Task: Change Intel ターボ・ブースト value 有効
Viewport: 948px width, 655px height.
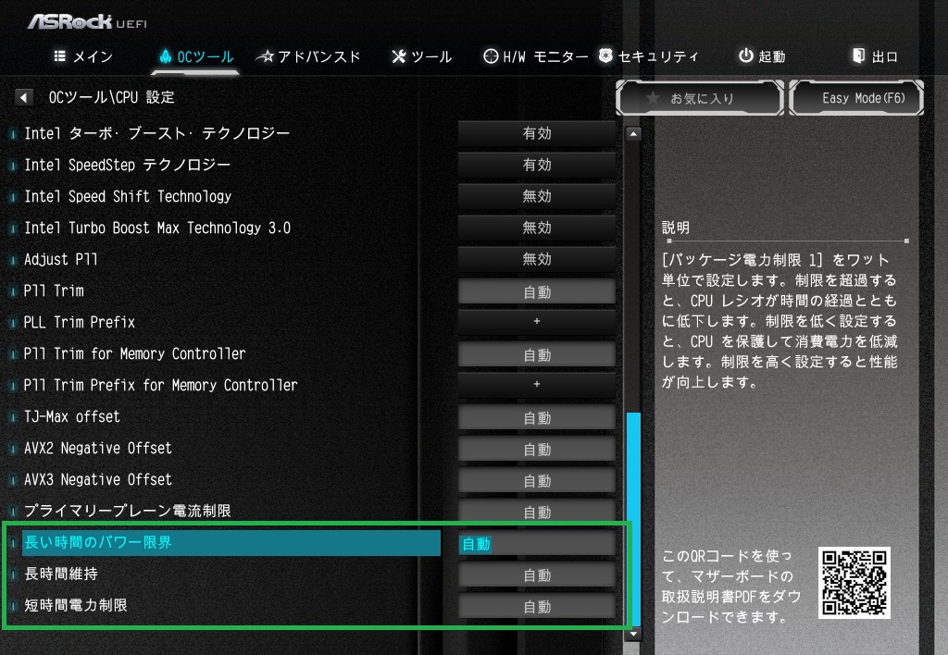Action: tap(537, 133)
